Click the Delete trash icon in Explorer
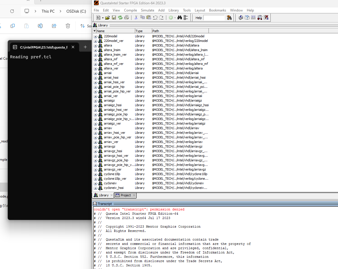Screen dimensions: 338x269 click(68, 26)
